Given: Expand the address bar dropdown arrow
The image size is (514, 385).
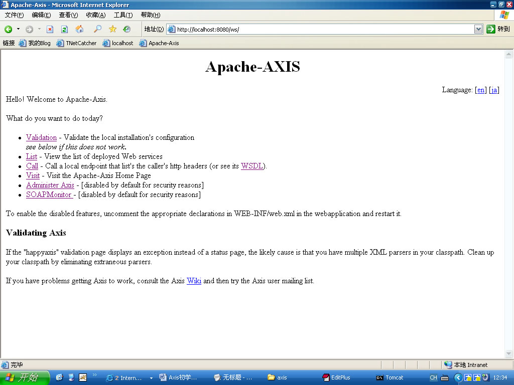Looking at the screenshot, I should (x=478, y=30).
